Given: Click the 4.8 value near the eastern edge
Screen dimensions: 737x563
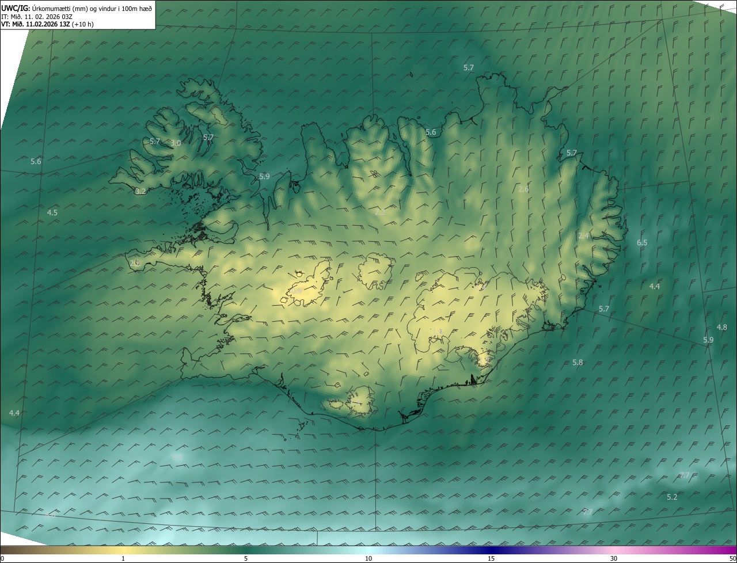Looking at the screenshot, I should point(721,328).
